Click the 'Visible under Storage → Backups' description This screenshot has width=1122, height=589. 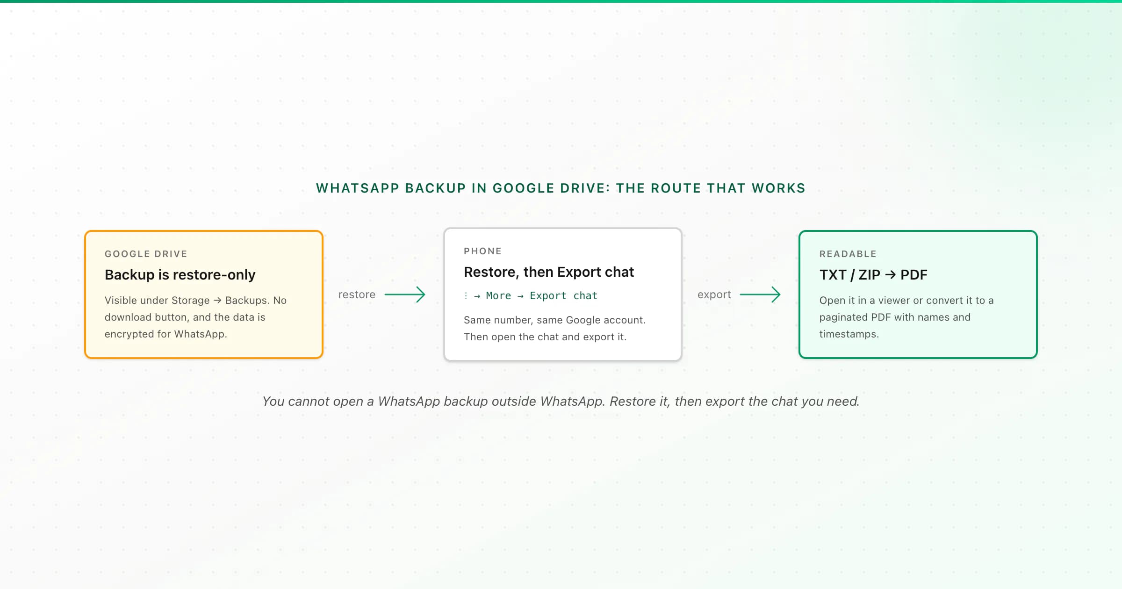point(195,317)
